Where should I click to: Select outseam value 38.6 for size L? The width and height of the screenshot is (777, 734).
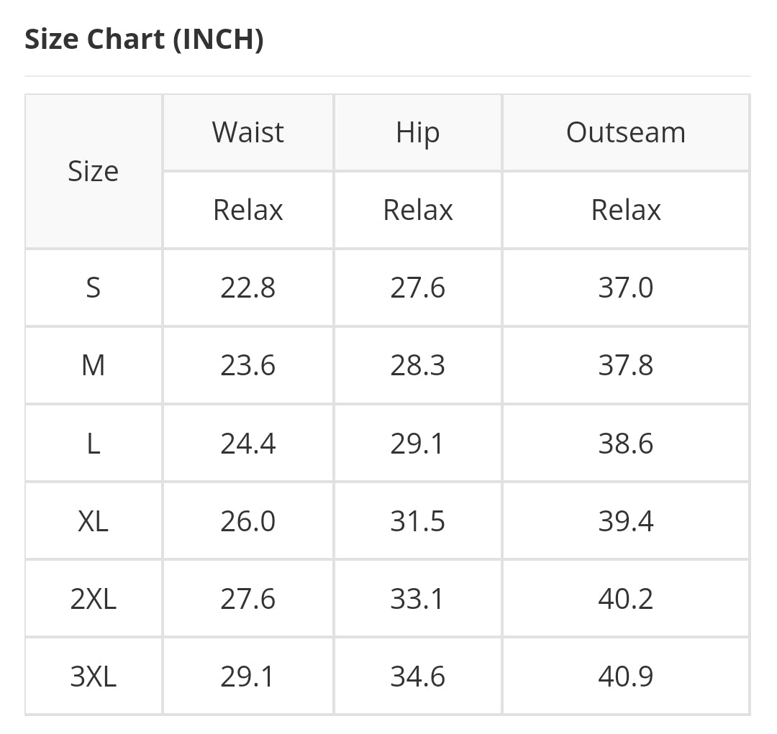[626, 443]
